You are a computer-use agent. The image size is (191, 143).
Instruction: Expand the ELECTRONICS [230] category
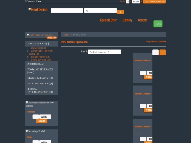(42, 44)
